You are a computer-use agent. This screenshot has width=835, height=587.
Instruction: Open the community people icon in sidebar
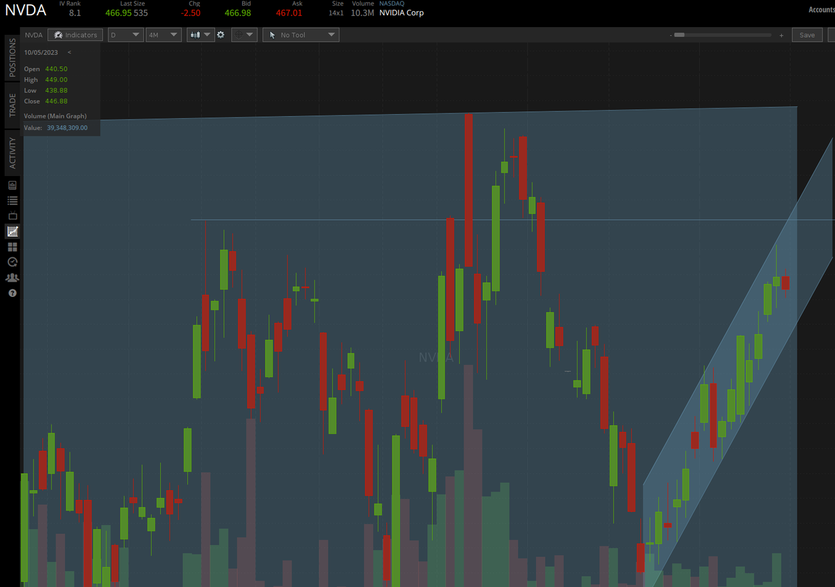click(x=13, y=278)
